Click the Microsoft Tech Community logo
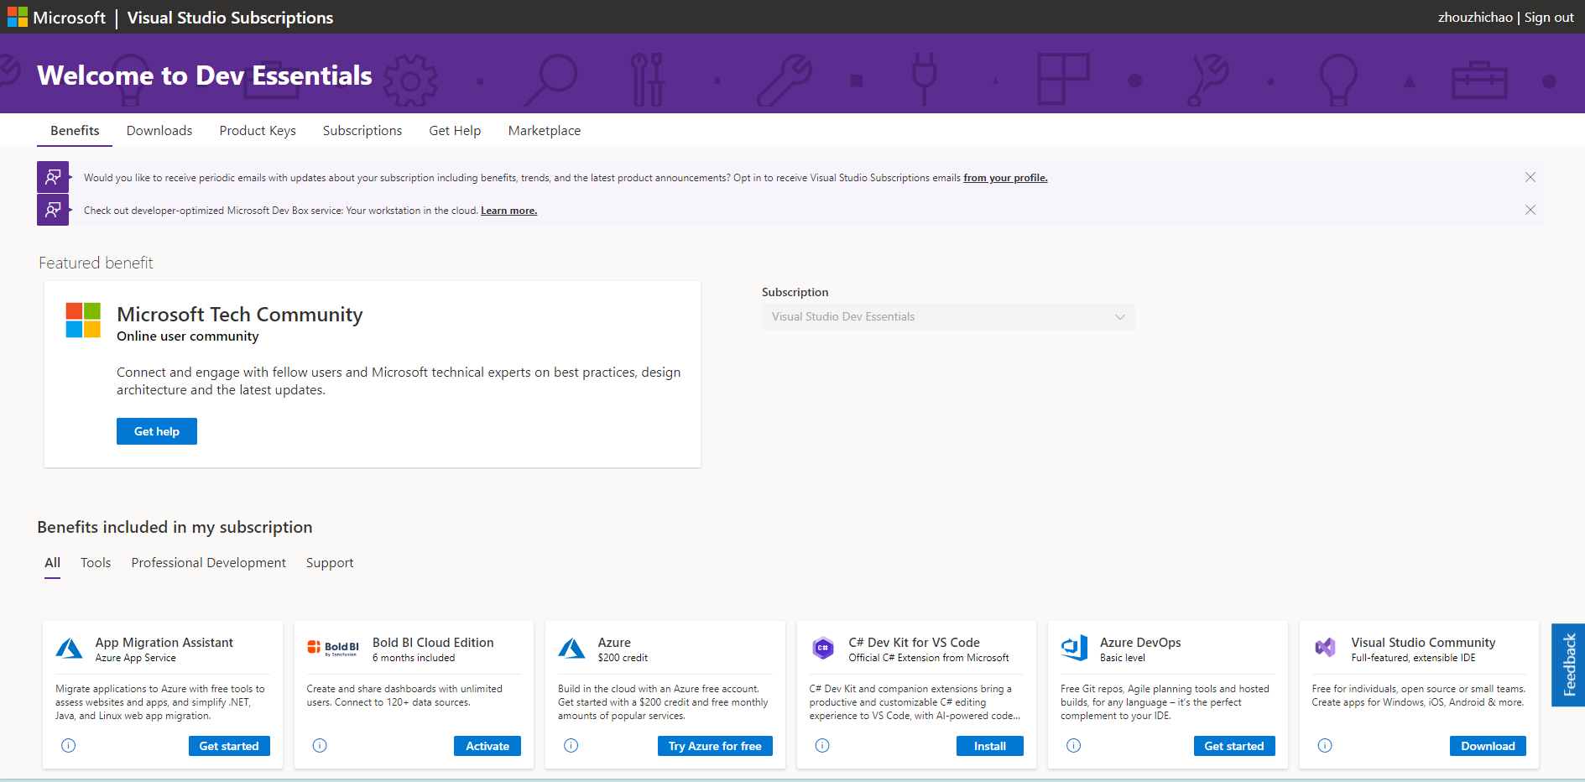This screenshot has height=782, width=1585. [83, 320]
